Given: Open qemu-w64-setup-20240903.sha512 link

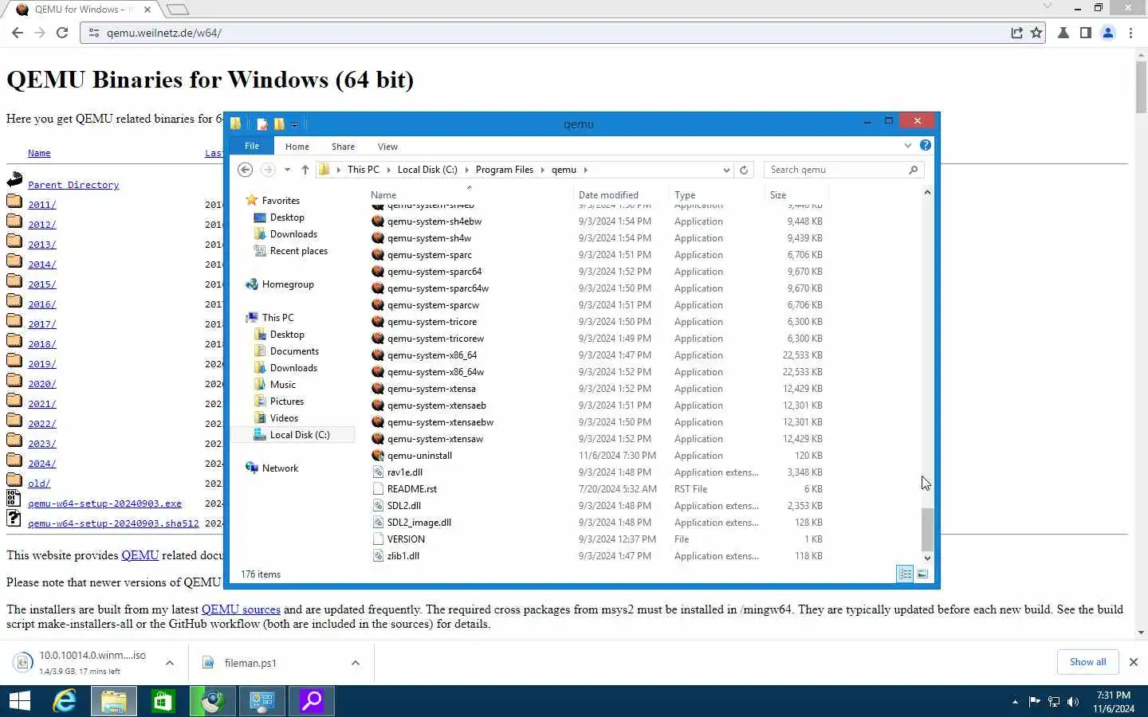Looking at the screenshot, I should (113, 523).
